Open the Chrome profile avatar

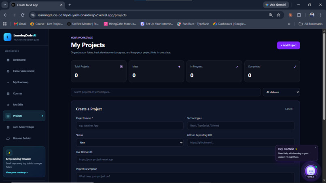click(x=312, y=15)
